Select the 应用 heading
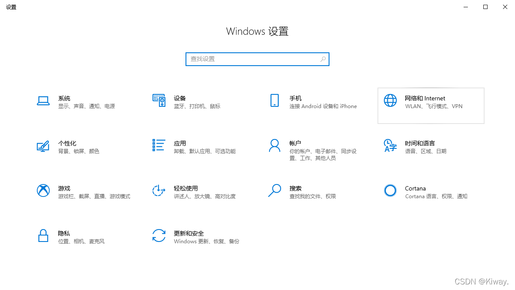The image size is (515, 290). point(180,143)
